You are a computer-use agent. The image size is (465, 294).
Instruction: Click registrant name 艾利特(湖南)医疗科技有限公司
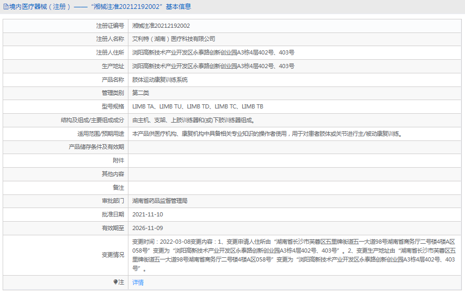[x=174, y=39]
